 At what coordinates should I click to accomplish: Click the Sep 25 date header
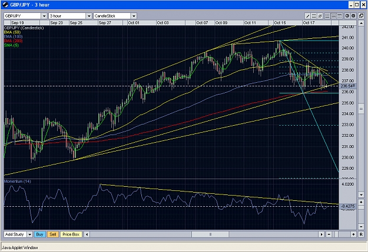(76, 23)
